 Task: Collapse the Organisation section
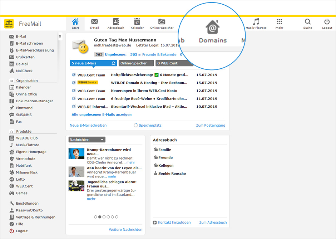coord(11,81)
